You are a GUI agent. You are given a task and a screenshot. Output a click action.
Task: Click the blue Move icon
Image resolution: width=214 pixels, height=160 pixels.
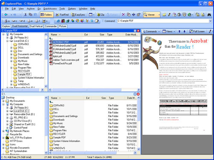134,15
